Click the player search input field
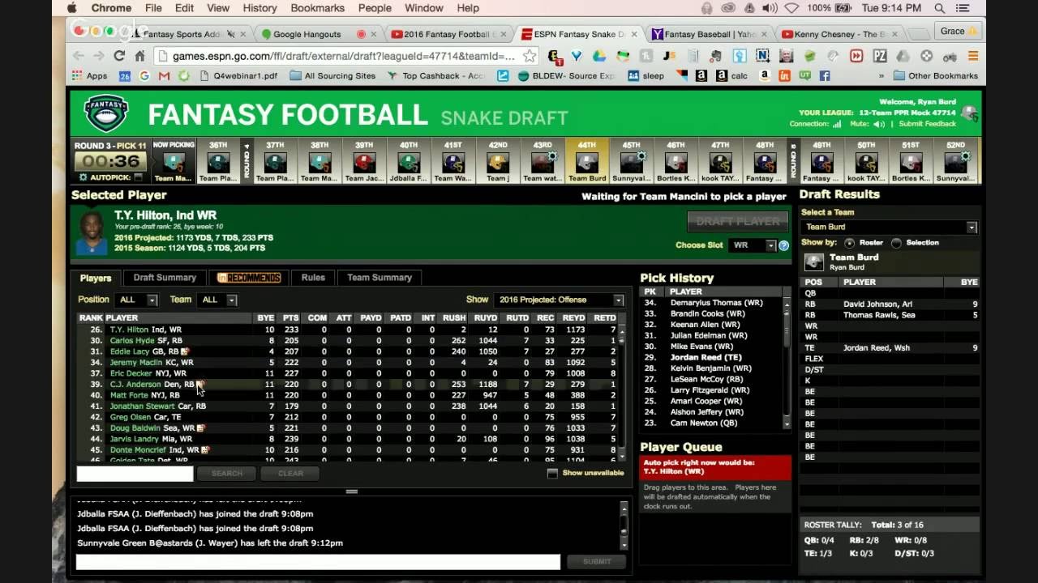Viewport: 1038px width, 583px height. point(135,474)
